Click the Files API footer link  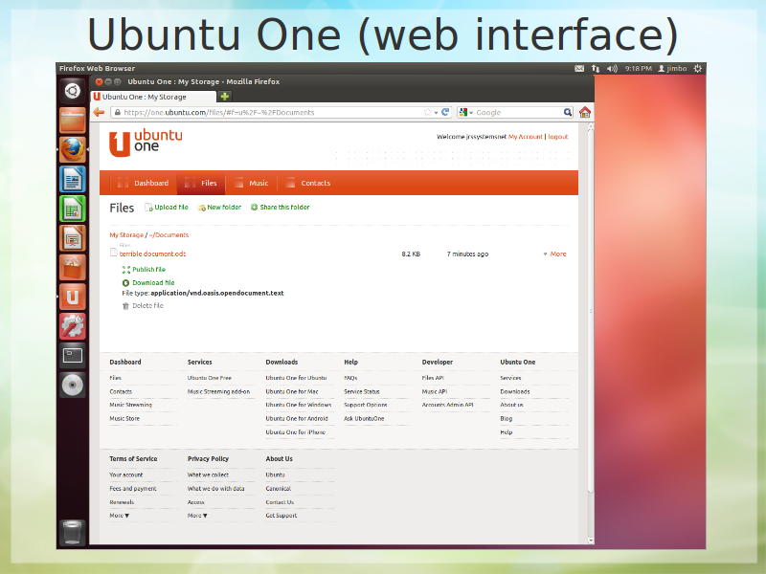pos(433,378)
